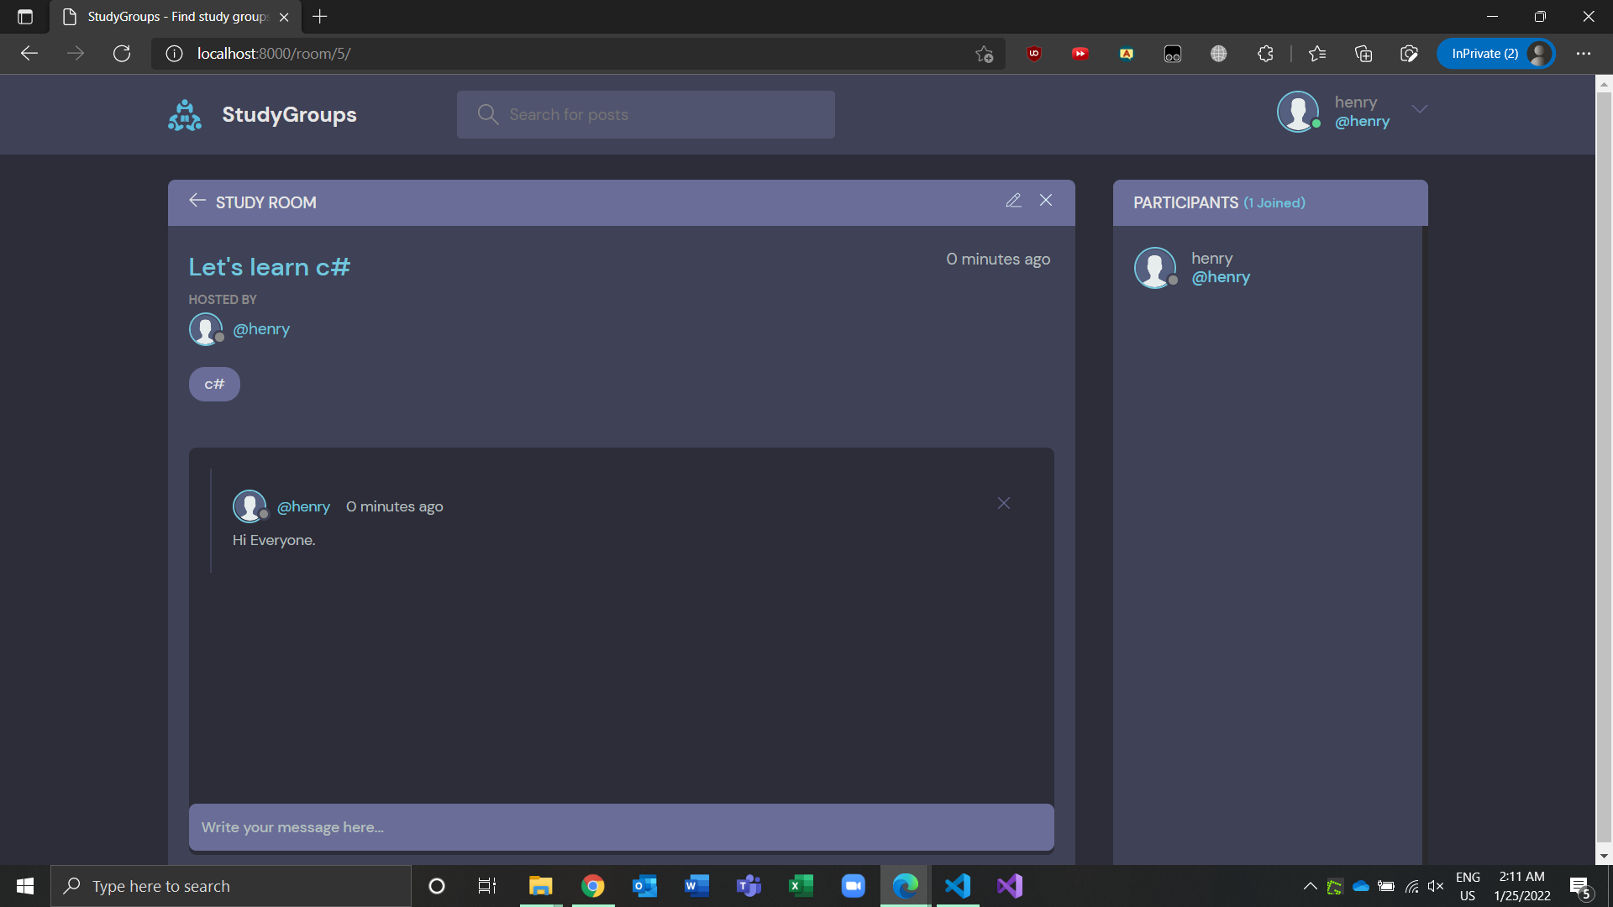Open Visual Studio Code from taskbar
Viewport: 1613px width, 907px height.
tap(957, 886)
